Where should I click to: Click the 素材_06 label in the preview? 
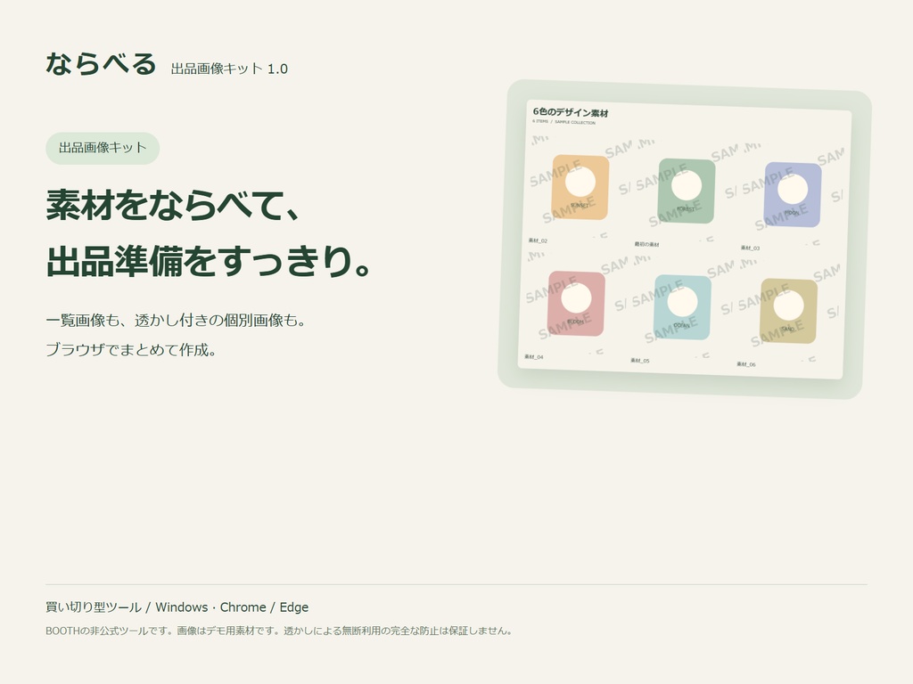746,364
